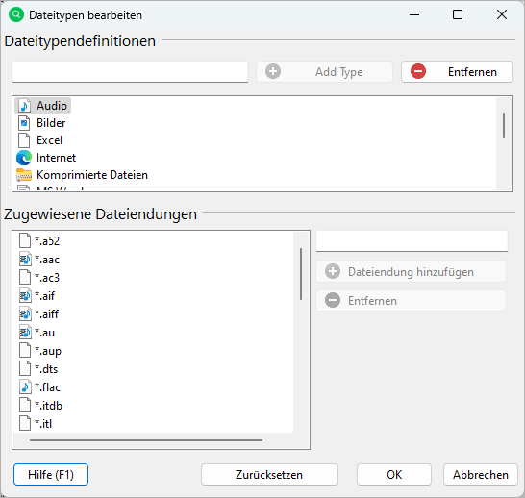Viewport: 525px width, 498px height.
Task: Click the red minus icon on Entfernen
Action: (x=418, y=71)
